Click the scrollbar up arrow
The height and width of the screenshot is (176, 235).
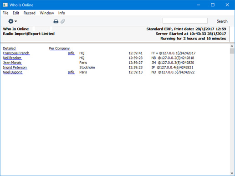click(232, 46)
